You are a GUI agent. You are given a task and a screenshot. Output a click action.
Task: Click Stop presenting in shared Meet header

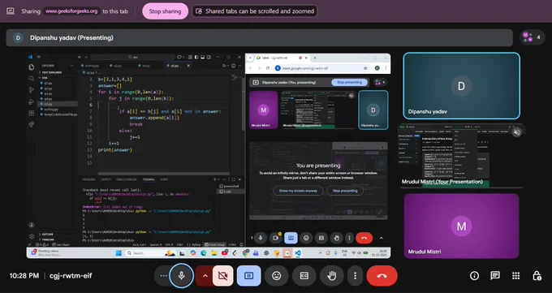pos(349,83)
